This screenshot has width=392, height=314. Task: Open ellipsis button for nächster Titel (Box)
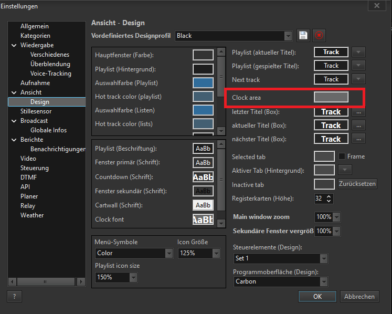pos(358,139)
